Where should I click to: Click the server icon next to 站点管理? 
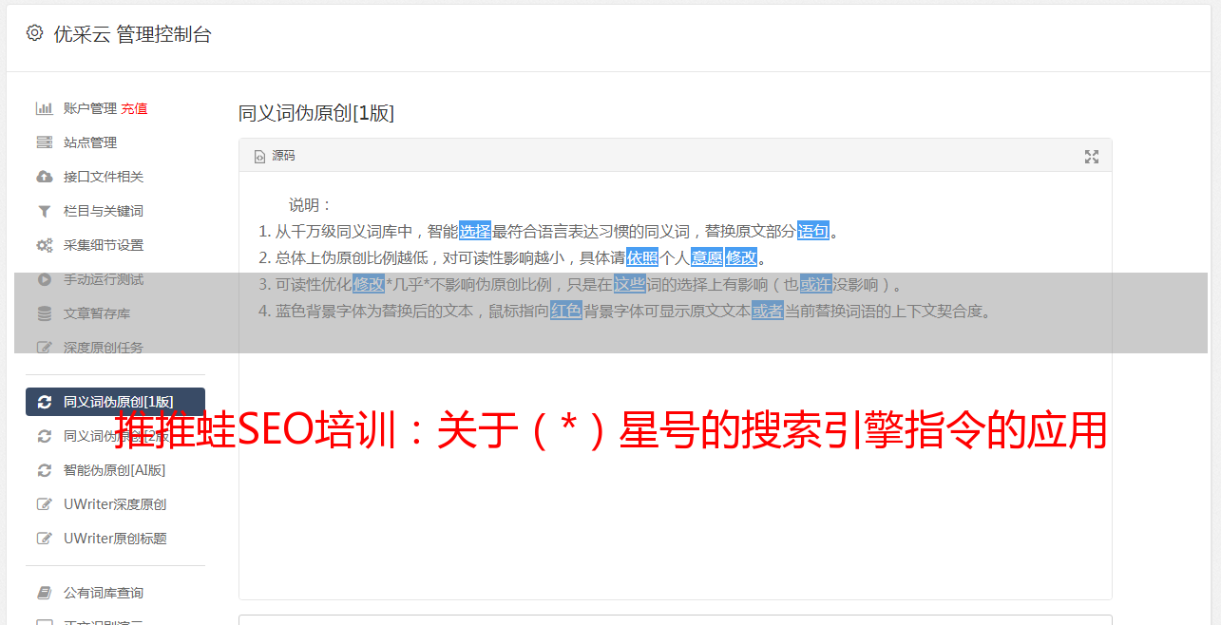pyautogui.click(x=44, y=142)
